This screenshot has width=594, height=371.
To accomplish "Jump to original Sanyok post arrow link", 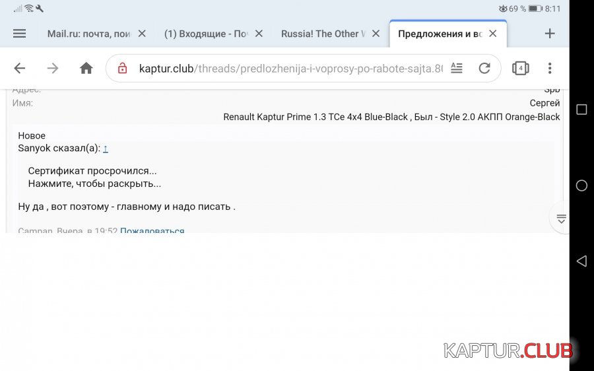I will click(x=106, y=149).
